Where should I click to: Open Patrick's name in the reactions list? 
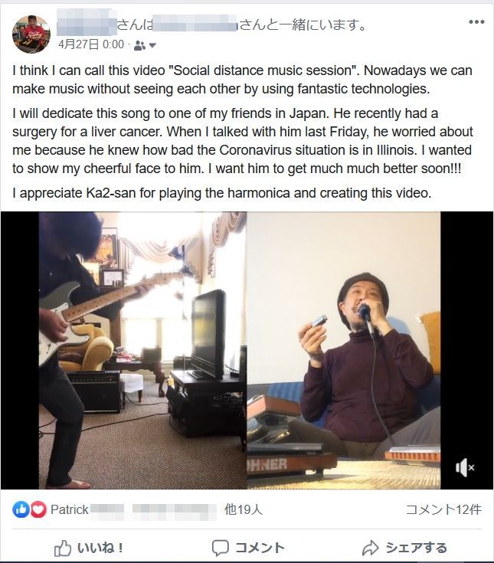point(70,509)
